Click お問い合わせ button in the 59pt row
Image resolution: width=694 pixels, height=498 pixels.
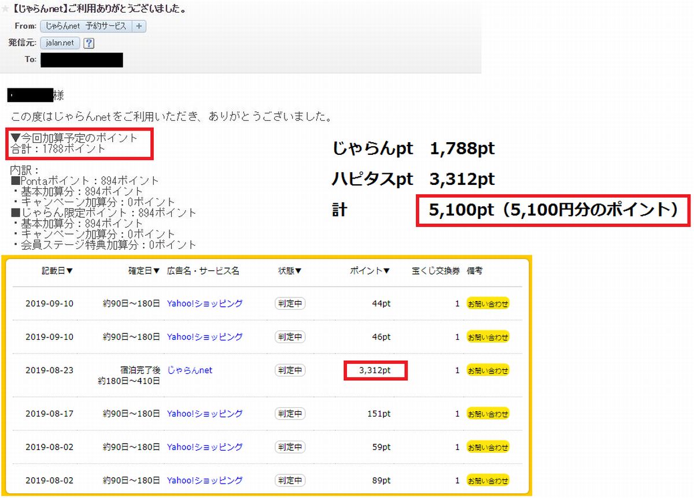click(x=488, y=447)
